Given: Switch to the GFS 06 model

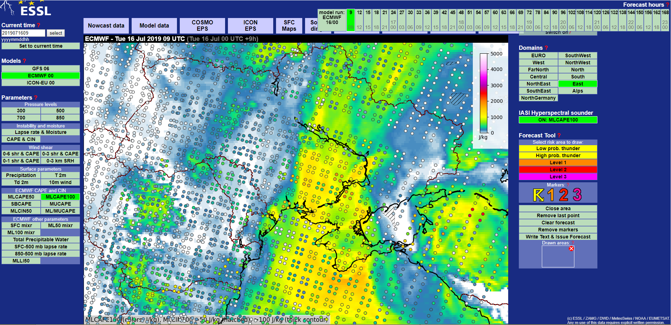Looking at the screenshot, I should click(x=41, y=69).
